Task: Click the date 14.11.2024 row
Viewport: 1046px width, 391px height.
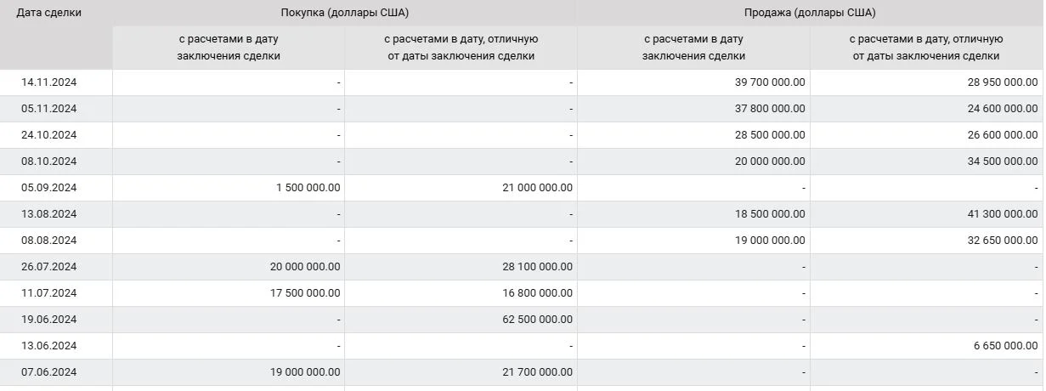Action: click(x=522, y=82)
